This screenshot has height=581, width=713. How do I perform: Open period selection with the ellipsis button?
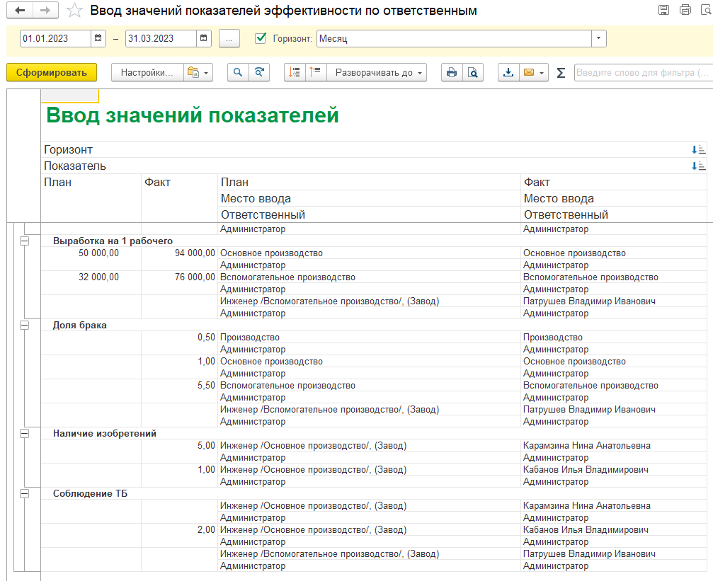click(229, 39)
